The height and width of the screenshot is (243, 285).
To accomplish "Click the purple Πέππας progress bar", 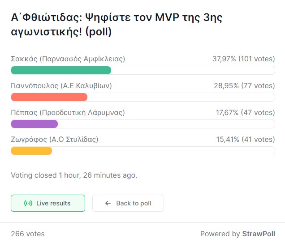I will point(35,124).
